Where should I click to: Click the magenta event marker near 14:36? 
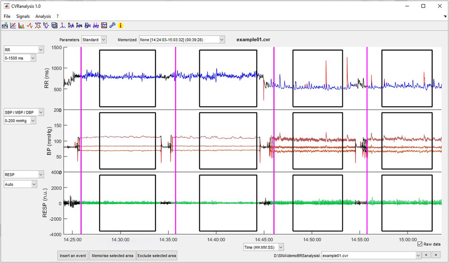point(175,141)
